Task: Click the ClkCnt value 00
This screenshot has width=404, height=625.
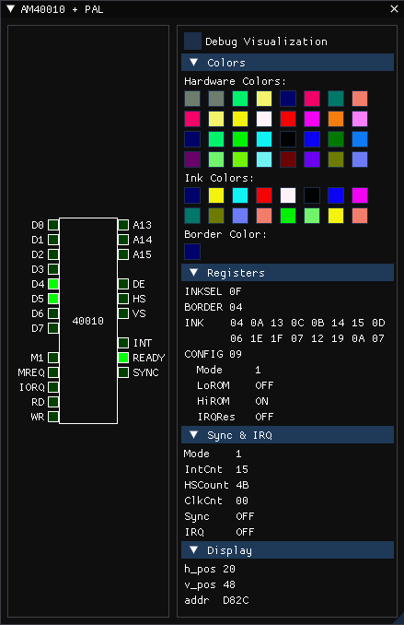Action: coord(242,501)
